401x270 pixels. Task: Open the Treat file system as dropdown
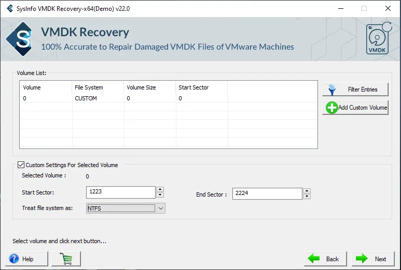point(160,208)
